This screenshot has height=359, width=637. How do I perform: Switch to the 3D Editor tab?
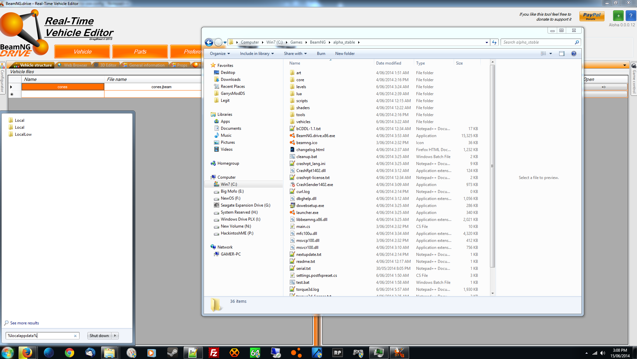click(105, 65)
